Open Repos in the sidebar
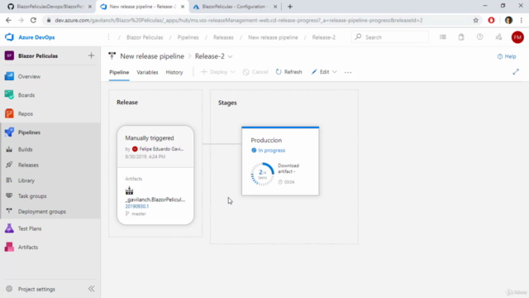 [x=26, y=114]
